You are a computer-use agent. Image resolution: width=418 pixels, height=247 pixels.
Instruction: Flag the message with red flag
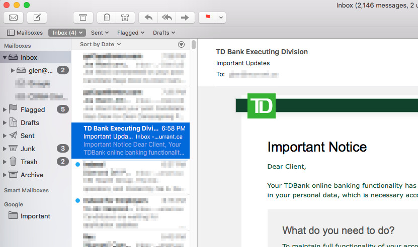click(x=208, y=18)
